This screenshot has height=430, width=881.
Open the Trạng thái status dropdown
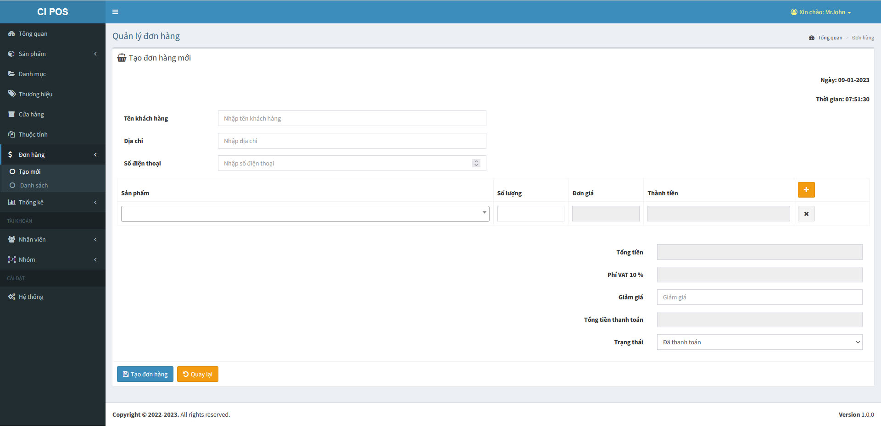click(759, 342)
